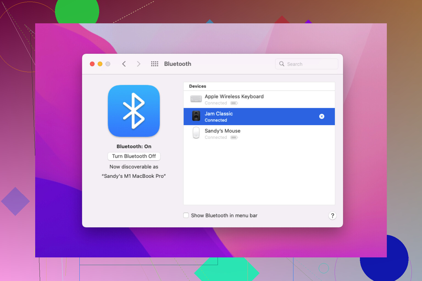The image size is (422, 281).
Task: Close the window with the red button
Action: pos(92,64)
